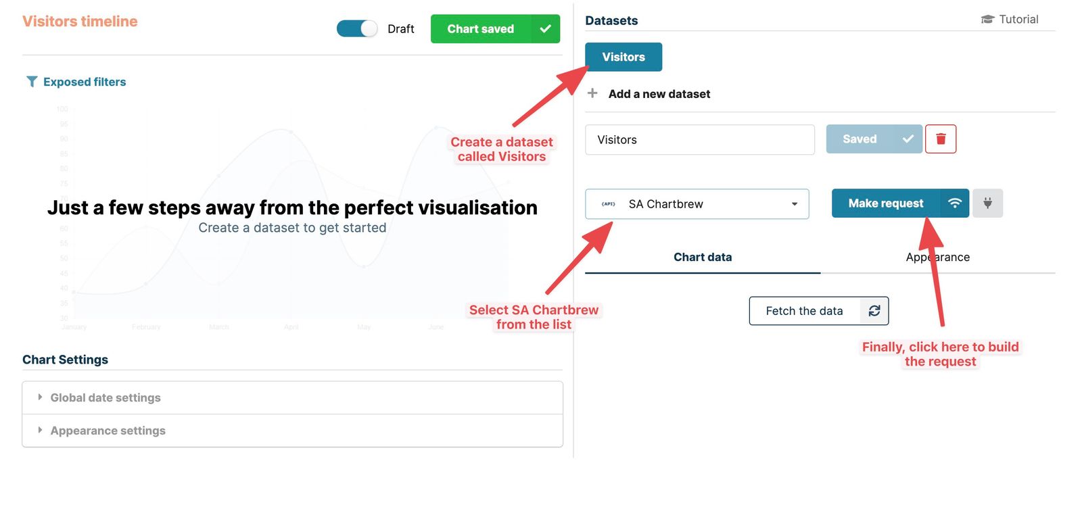Toggle the Draft switch

coord(356,28)
